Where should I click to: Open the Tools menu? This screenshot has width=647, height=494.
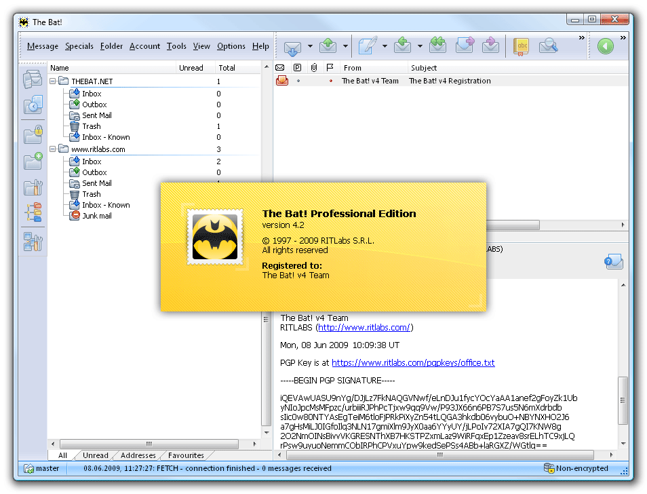176,46
